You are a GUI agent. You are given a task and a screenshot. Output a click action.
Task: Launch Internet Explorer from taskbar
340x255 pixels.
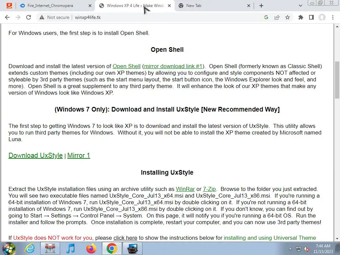pos(30,248)
